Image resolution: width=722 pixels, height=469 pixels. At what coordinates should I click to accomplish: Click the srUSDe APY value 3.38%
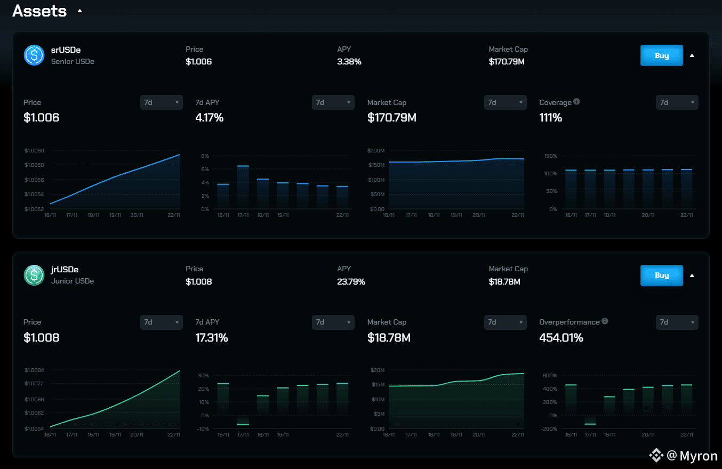(349, 62)
